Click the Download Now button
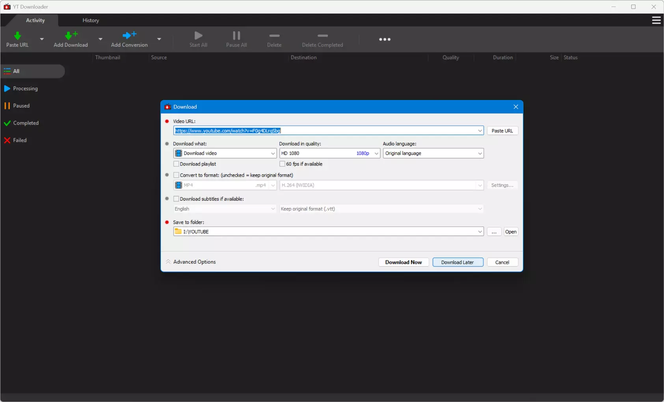 pyautogui.click(x=404, y=262)
